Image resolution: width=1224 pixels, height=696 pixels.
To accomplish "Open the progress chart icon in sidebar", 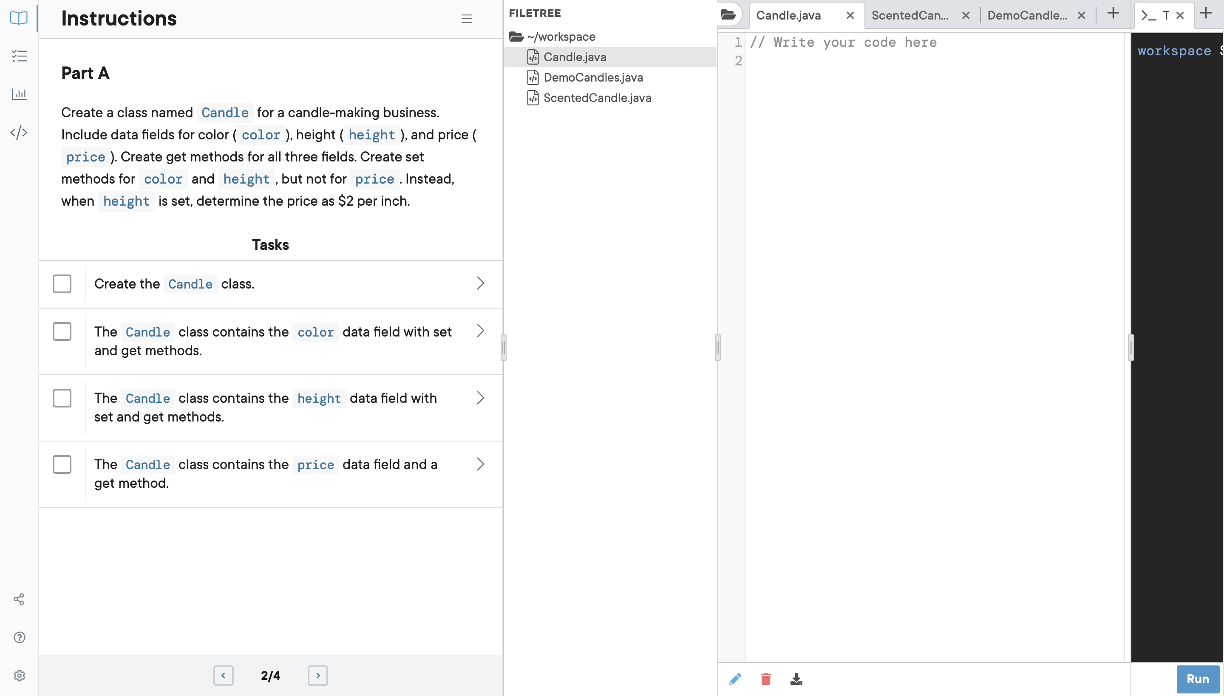I will [x=19, y=93].
